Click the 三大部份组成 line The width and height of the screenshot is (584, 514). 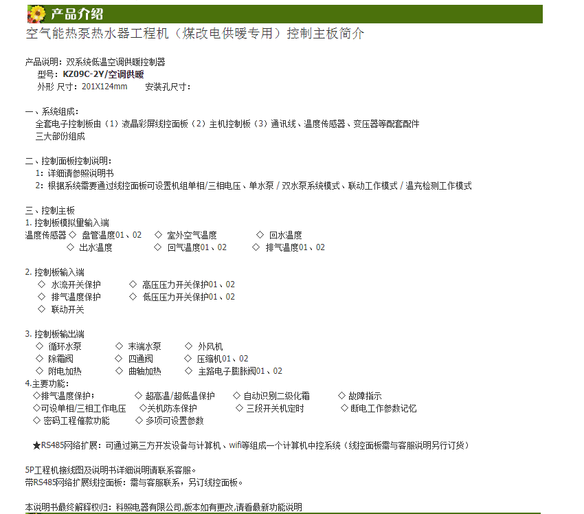[x=60, y=136]
